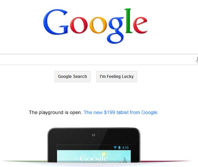Click the lowercase blue g in the Google logo
This screenshot has height=167, width=198.
pos(116,30)
